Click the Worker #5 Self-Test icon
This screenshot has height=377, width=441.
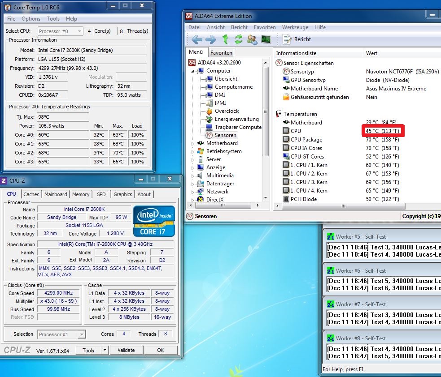coord(331,237)
